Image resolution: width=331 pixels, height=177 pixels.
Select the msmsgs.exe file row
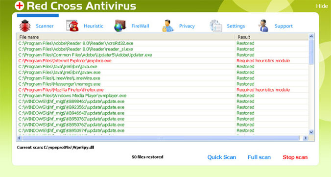(163, 84)
